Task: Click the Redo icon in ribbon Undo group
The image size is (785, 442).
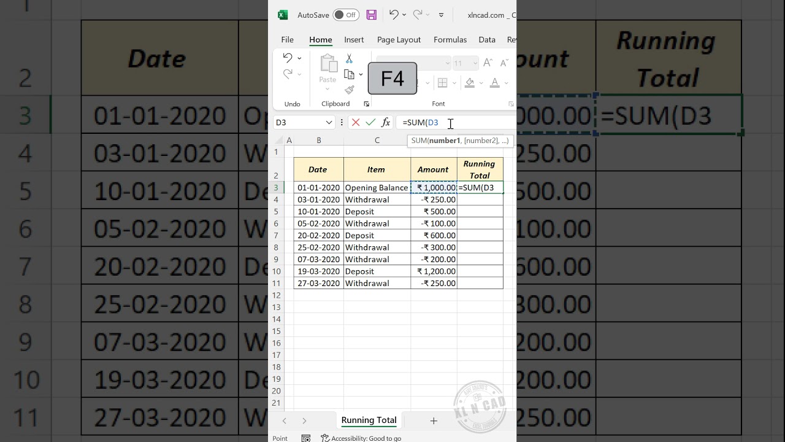Action: 288,74
